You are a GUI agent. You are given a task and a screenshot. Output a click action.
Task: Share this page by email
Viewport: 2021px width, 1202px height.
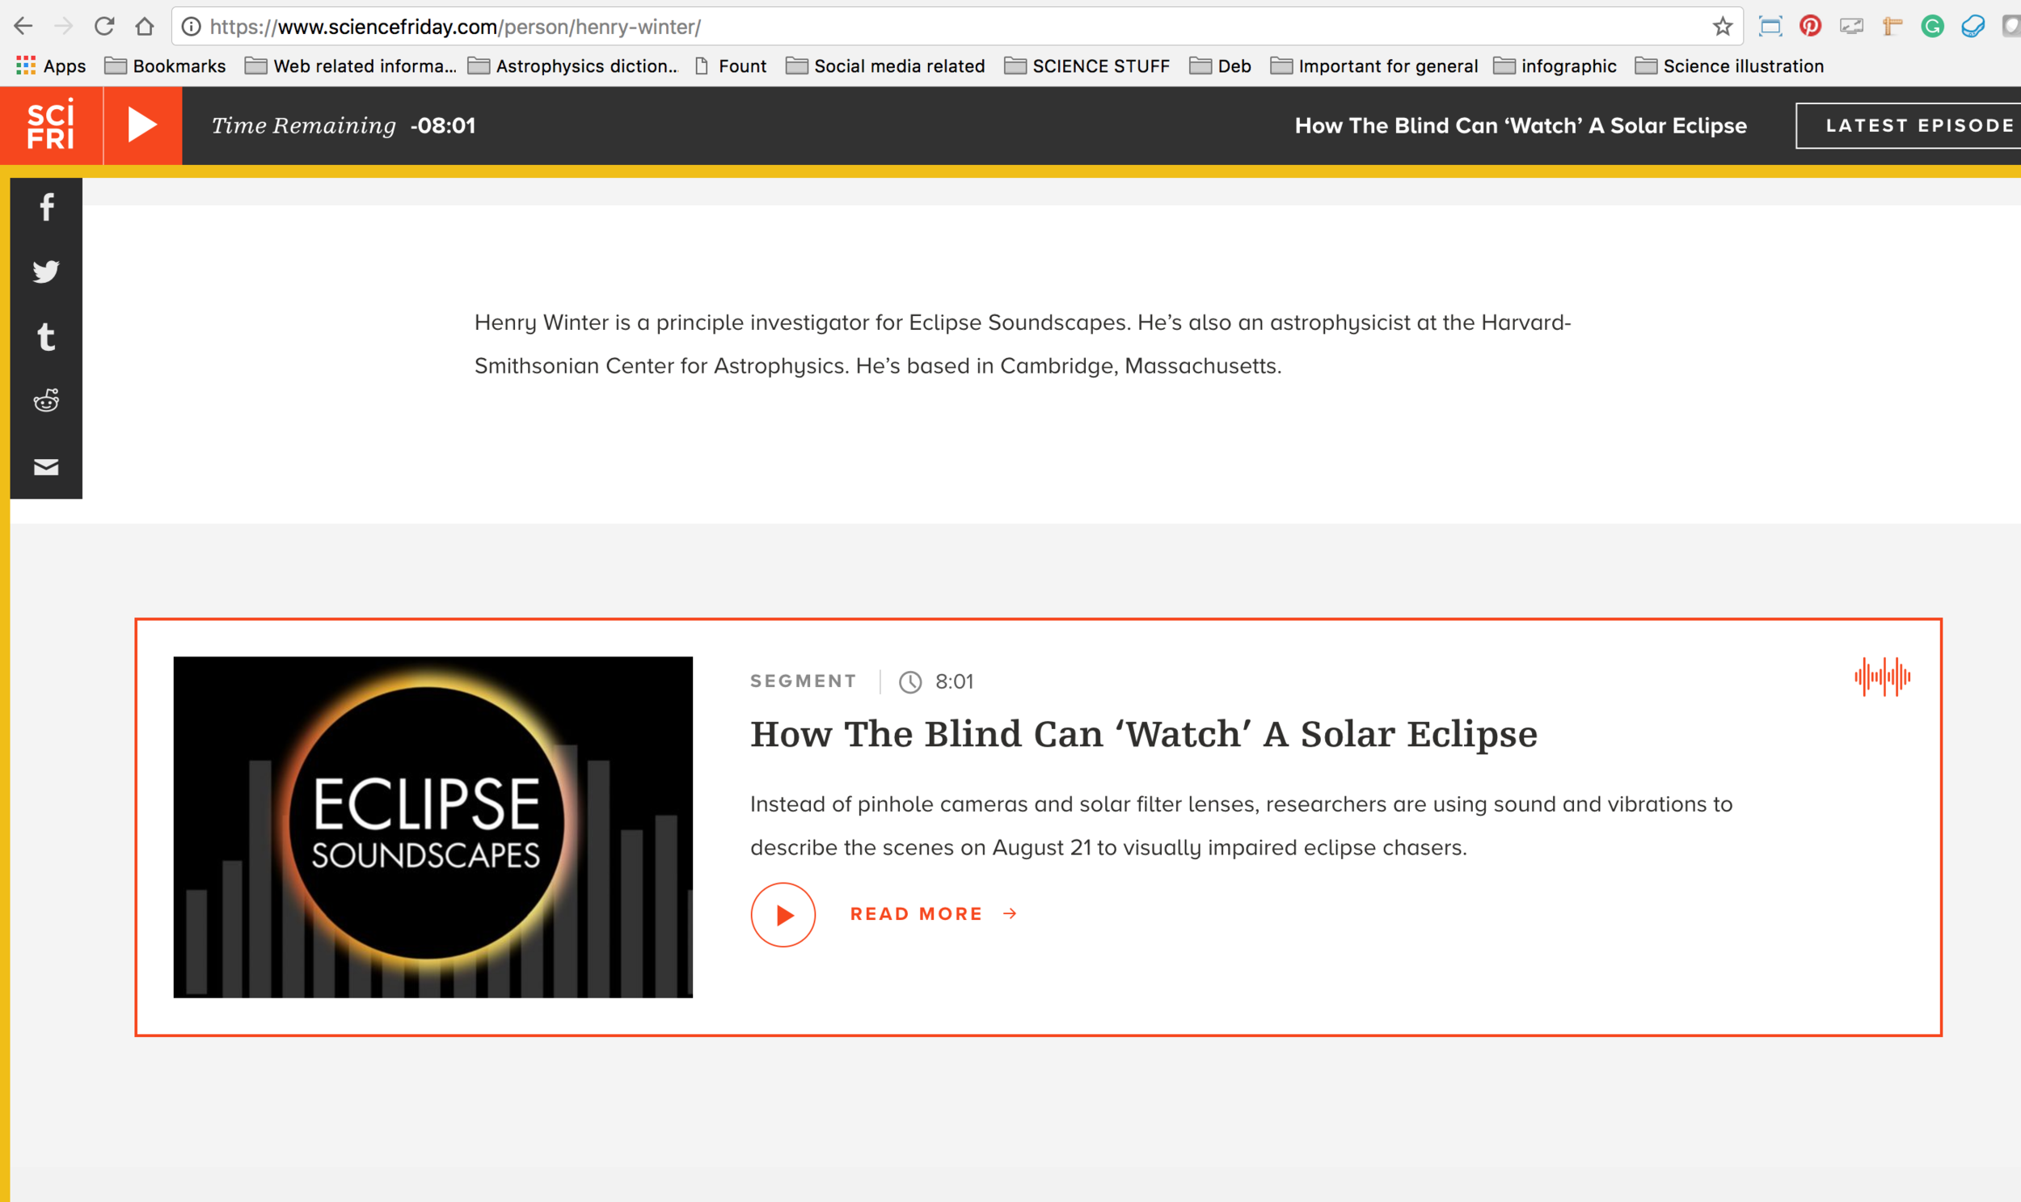[46, 466]
